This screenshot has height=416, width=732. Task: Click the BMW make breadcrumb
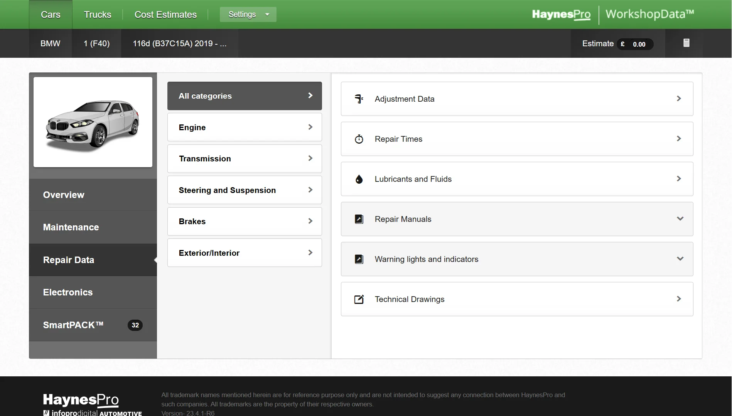(50, 44)
